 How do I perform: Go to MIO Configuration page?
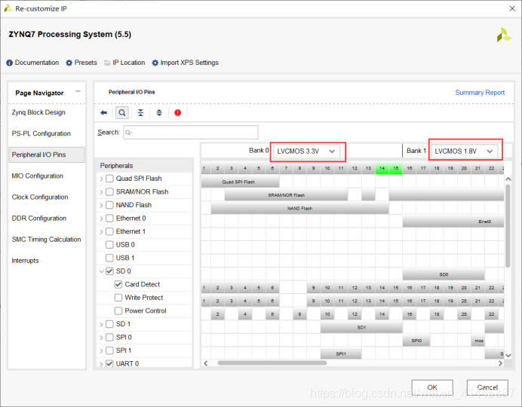(37, 176)
